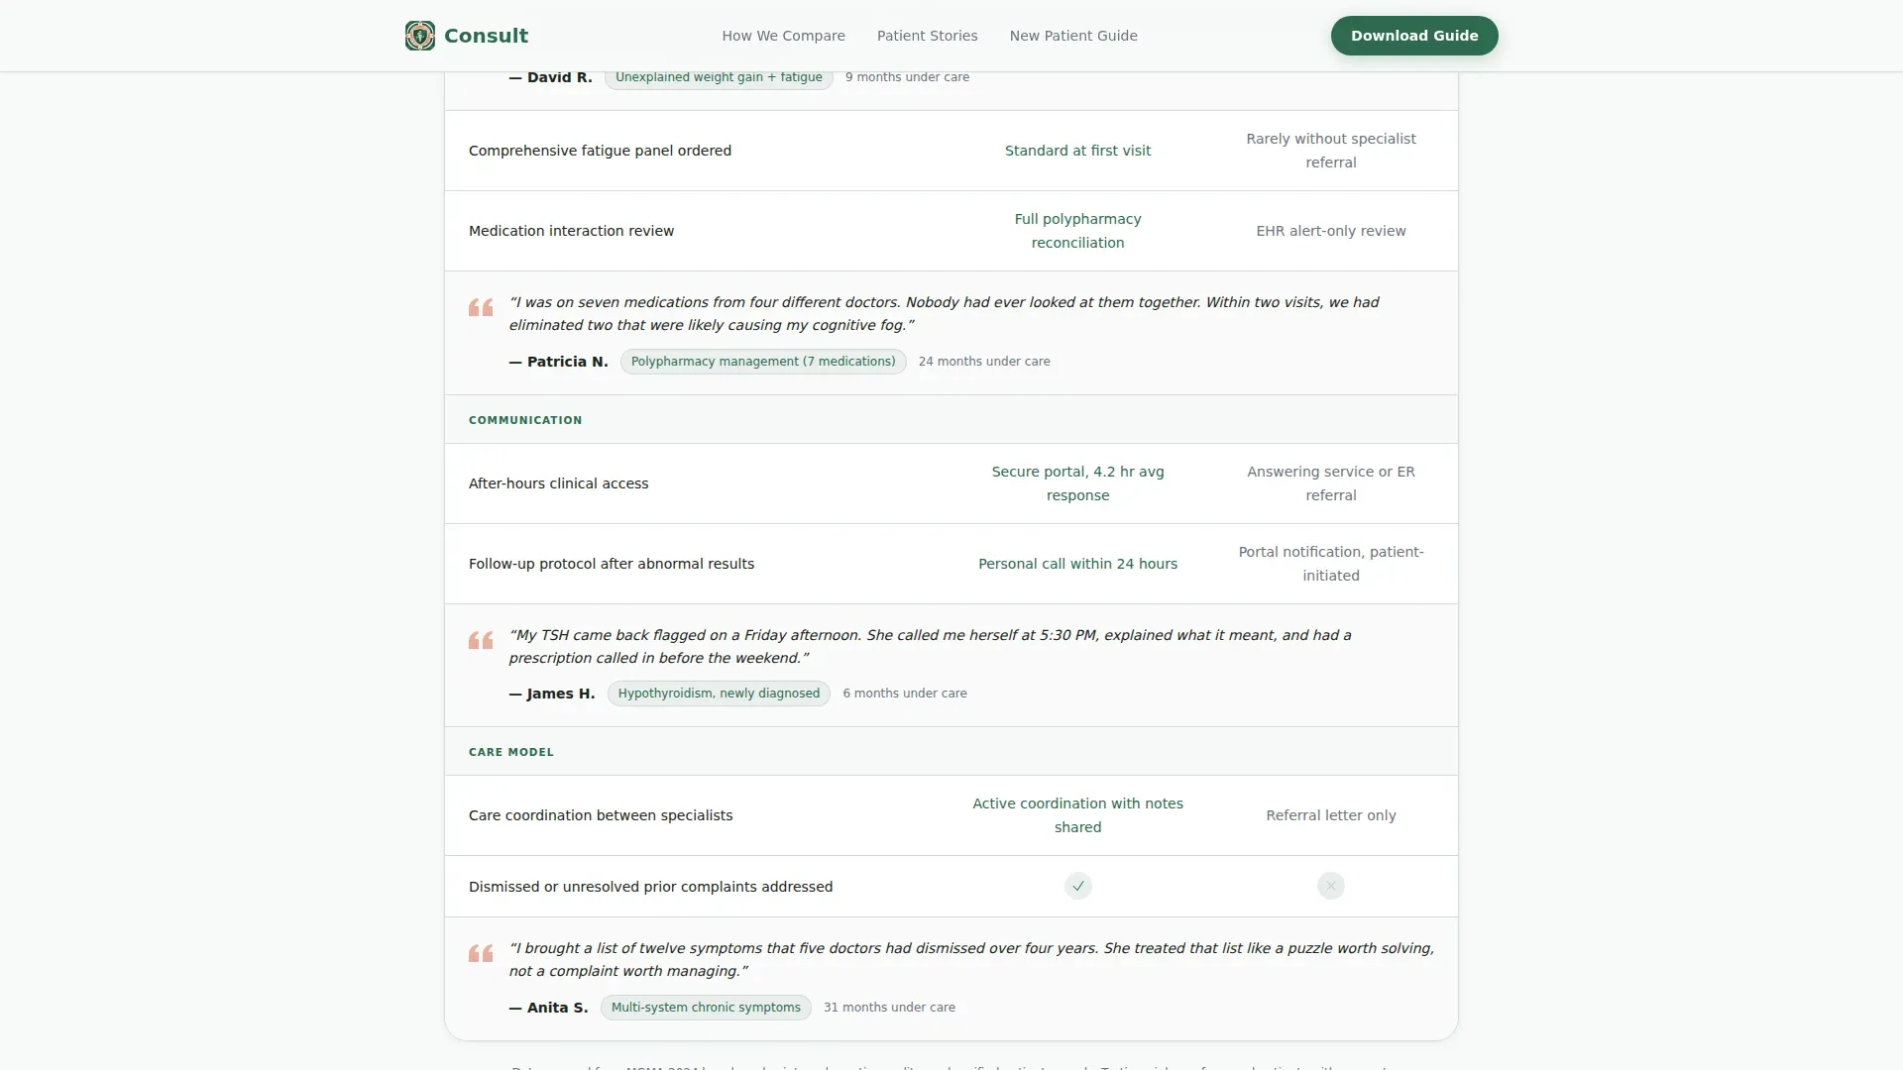
Task: Click Anita's twelve symptoms quote text
Action: point(971,960)
